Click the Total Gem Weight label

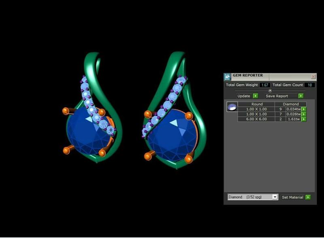242,85
